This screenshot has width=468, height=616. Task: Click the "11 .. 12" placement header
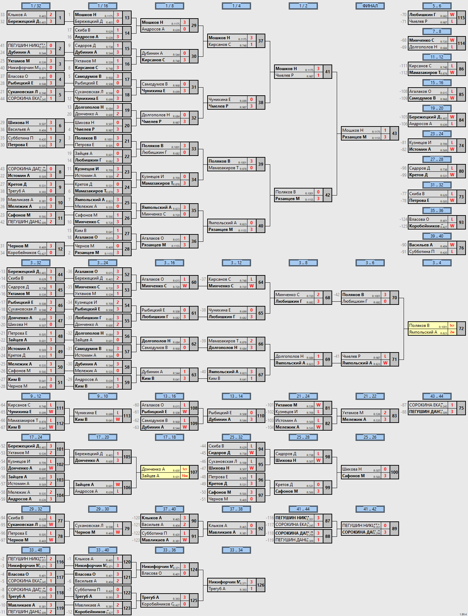coord(437,57)
